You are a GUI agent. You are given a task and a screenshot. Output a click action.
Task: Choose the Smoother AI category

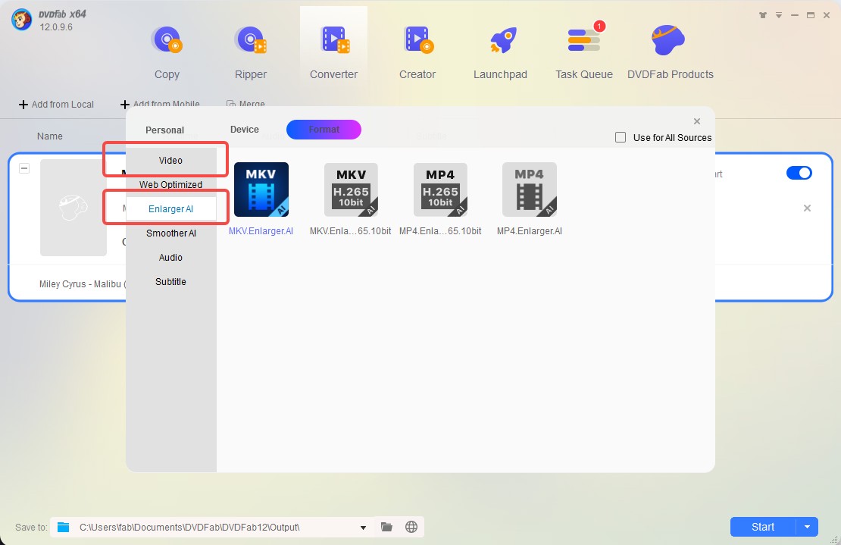pyautogui.click(x=170, y=233)
